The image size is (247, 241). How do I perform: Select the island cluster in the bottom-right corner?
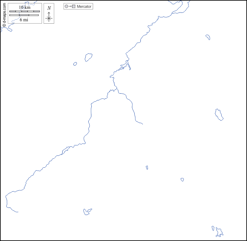point(219,232)
